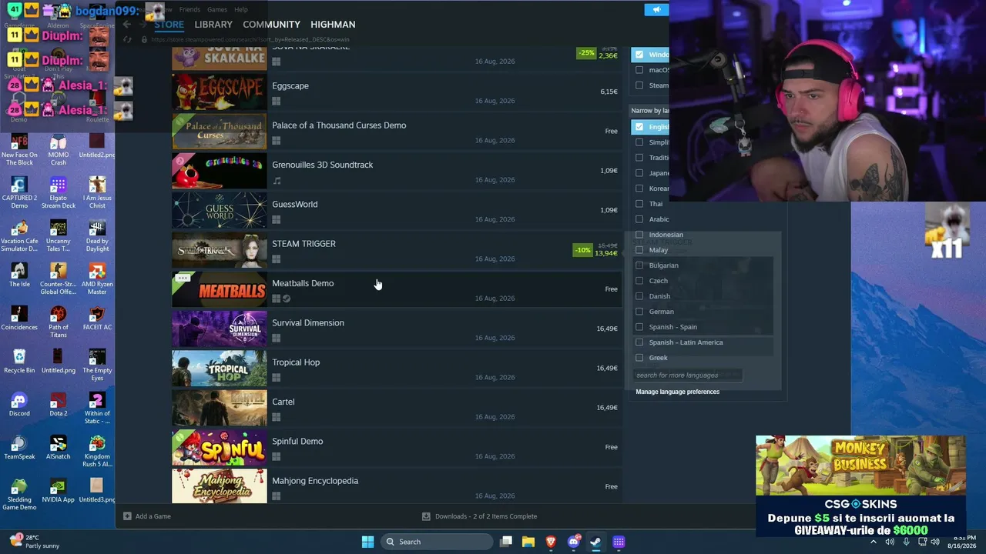The image size is (986, 554).
Task: Tick the German language checkbox
Action: (x=639, y=312)
